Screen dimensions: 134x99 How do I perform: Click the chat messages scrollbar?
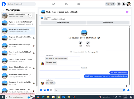pos(130,56)
